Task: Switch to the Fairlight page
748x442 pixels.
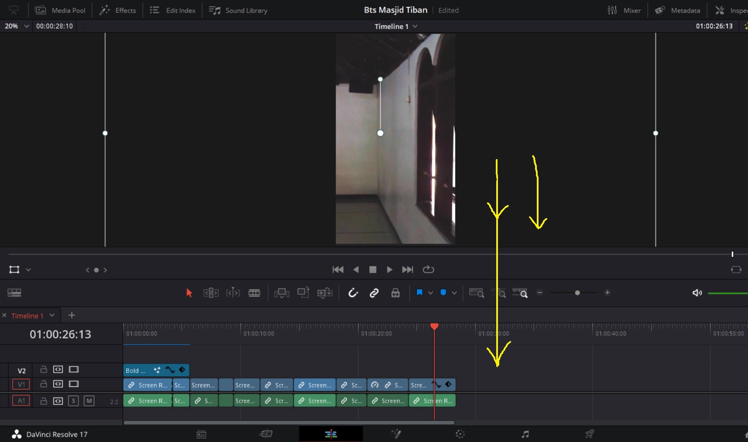Action: coord(525,434)
